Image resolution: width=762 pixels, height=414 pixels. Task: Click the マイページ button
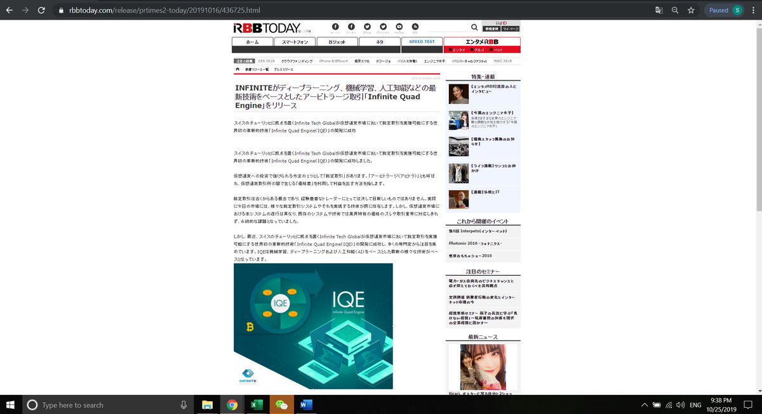(511, 29)
